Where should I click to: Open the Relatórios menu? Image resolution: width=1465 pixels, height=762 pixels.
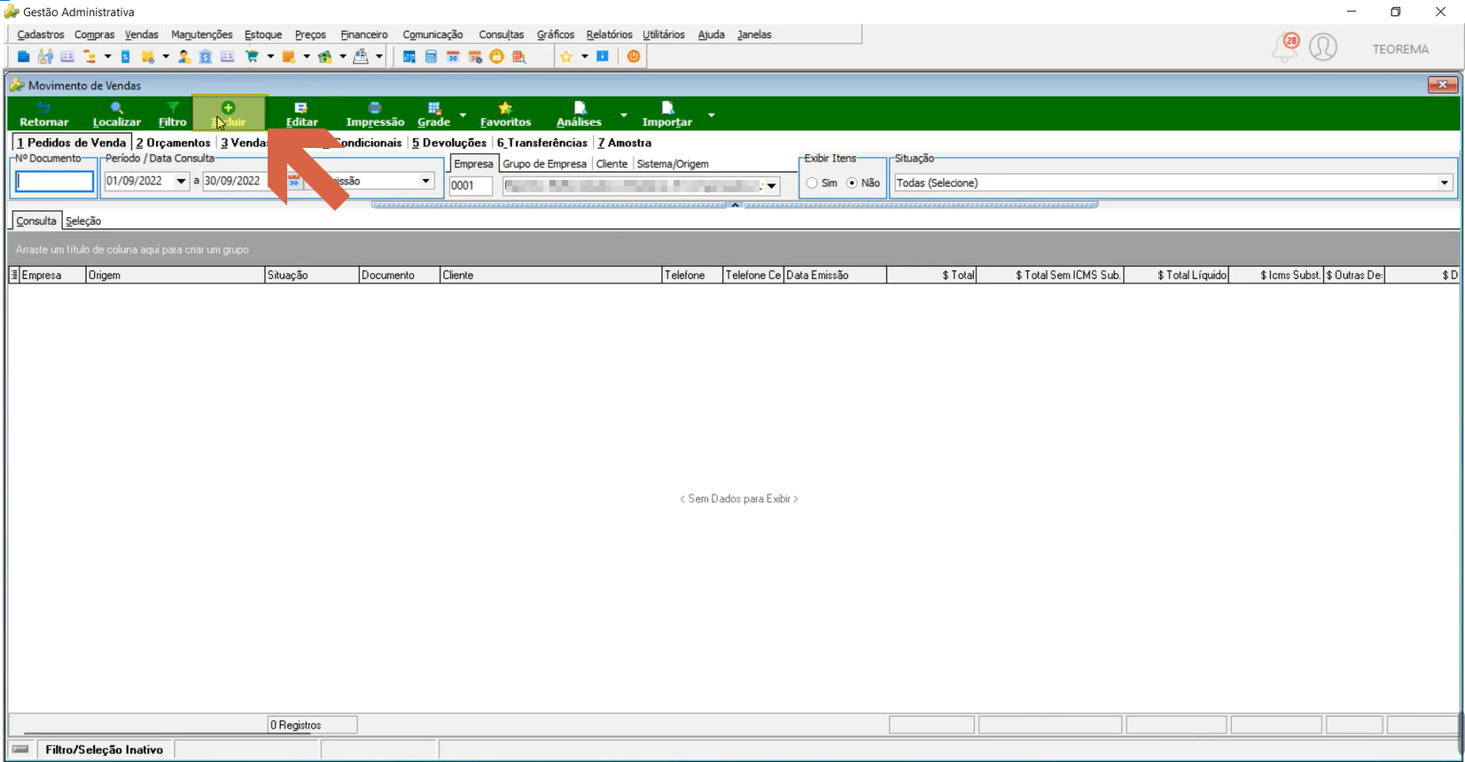[609, 35]
